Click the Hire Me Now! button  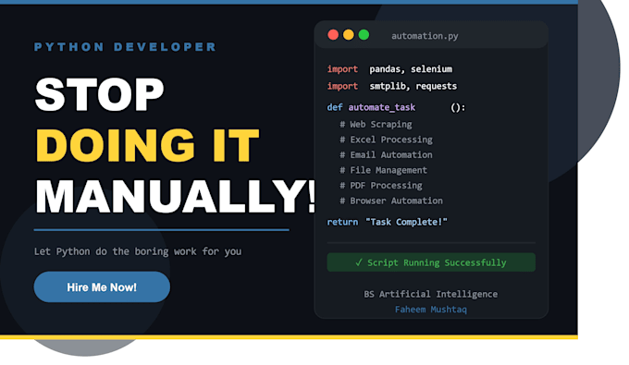point(102,286)
